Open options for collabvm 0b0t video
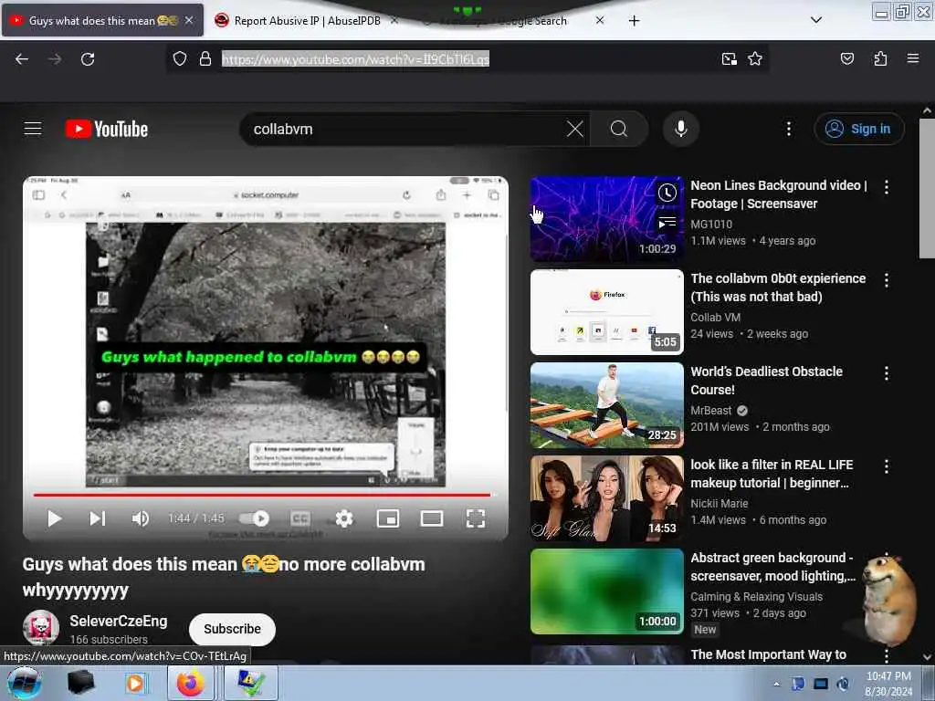 887,280
